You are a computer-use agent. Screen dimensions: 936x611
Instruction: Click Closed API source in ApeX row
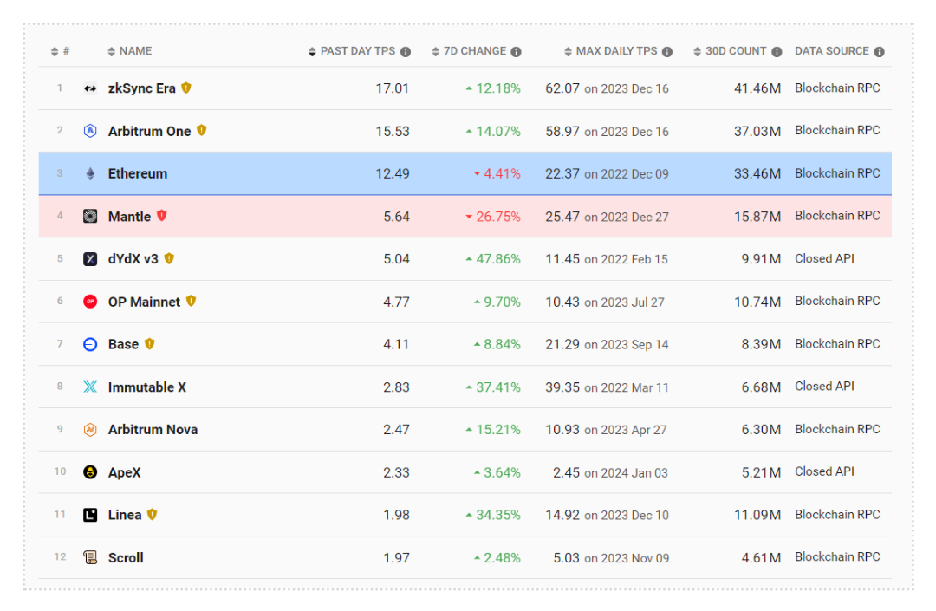click(x=824, y=471)
